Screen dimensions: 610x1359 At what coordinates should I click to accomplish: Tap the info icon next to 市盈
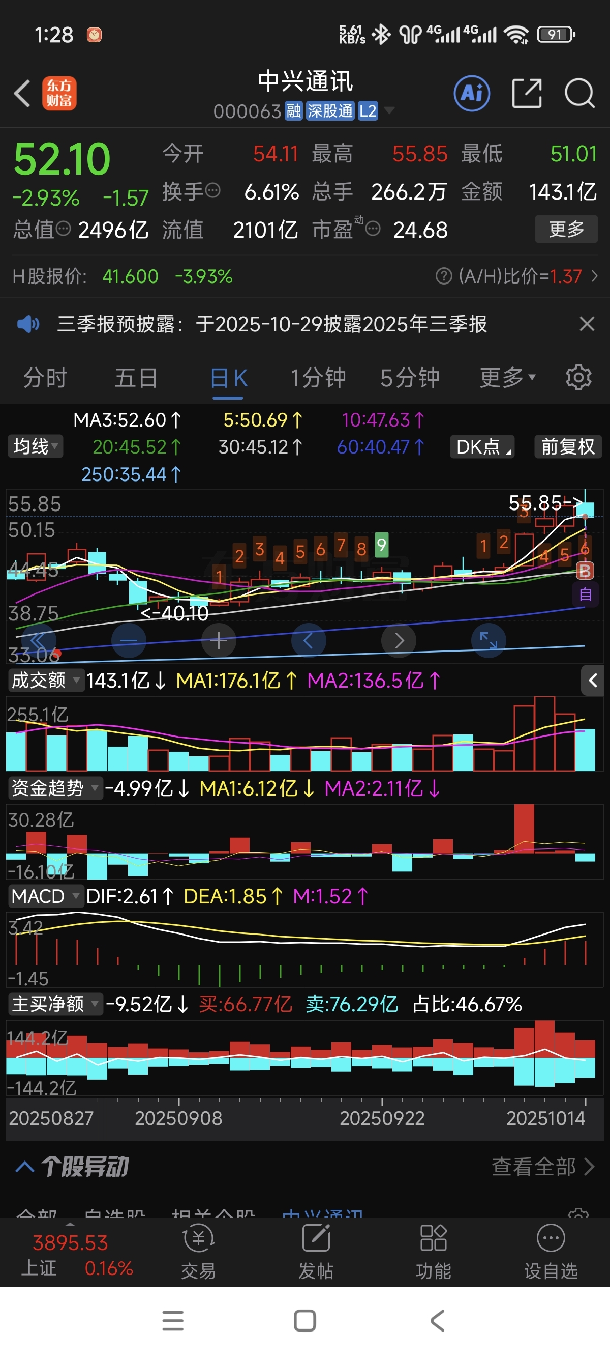pos(373,229)
